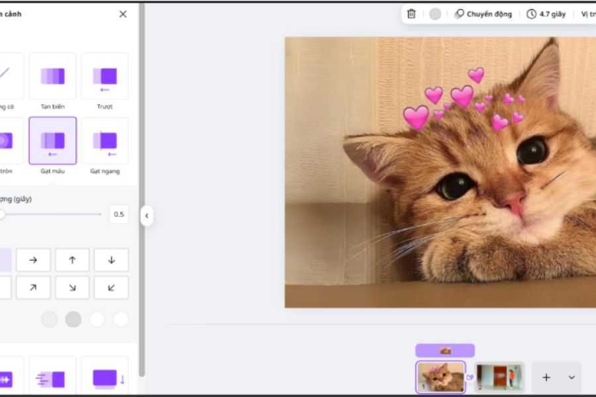Viewport: 596px width, 397px height.
Task: Delete page with trash icon
Action: pos(411,14)
